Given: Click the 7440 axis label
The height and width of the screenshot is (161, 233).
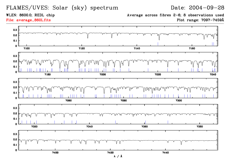Looking at the screenshot, I should (x=166, y=153).
